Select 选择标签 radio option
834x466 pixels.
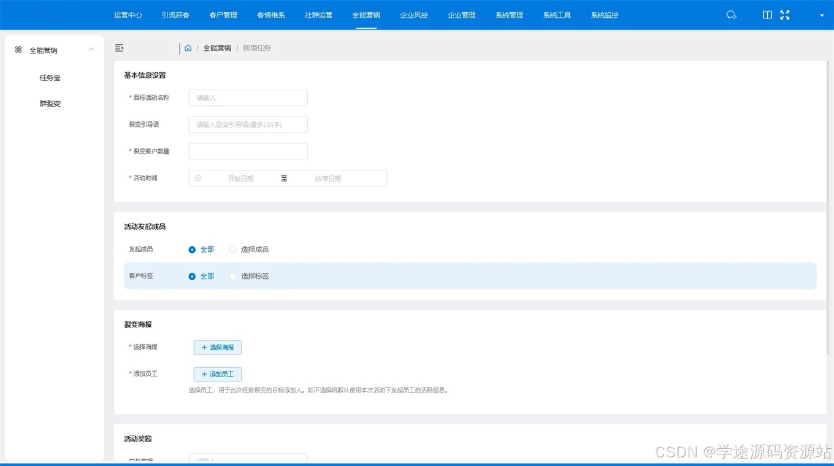[250, 277]
